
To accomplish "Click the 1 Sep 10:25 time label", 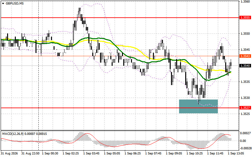I will point(195,153).
